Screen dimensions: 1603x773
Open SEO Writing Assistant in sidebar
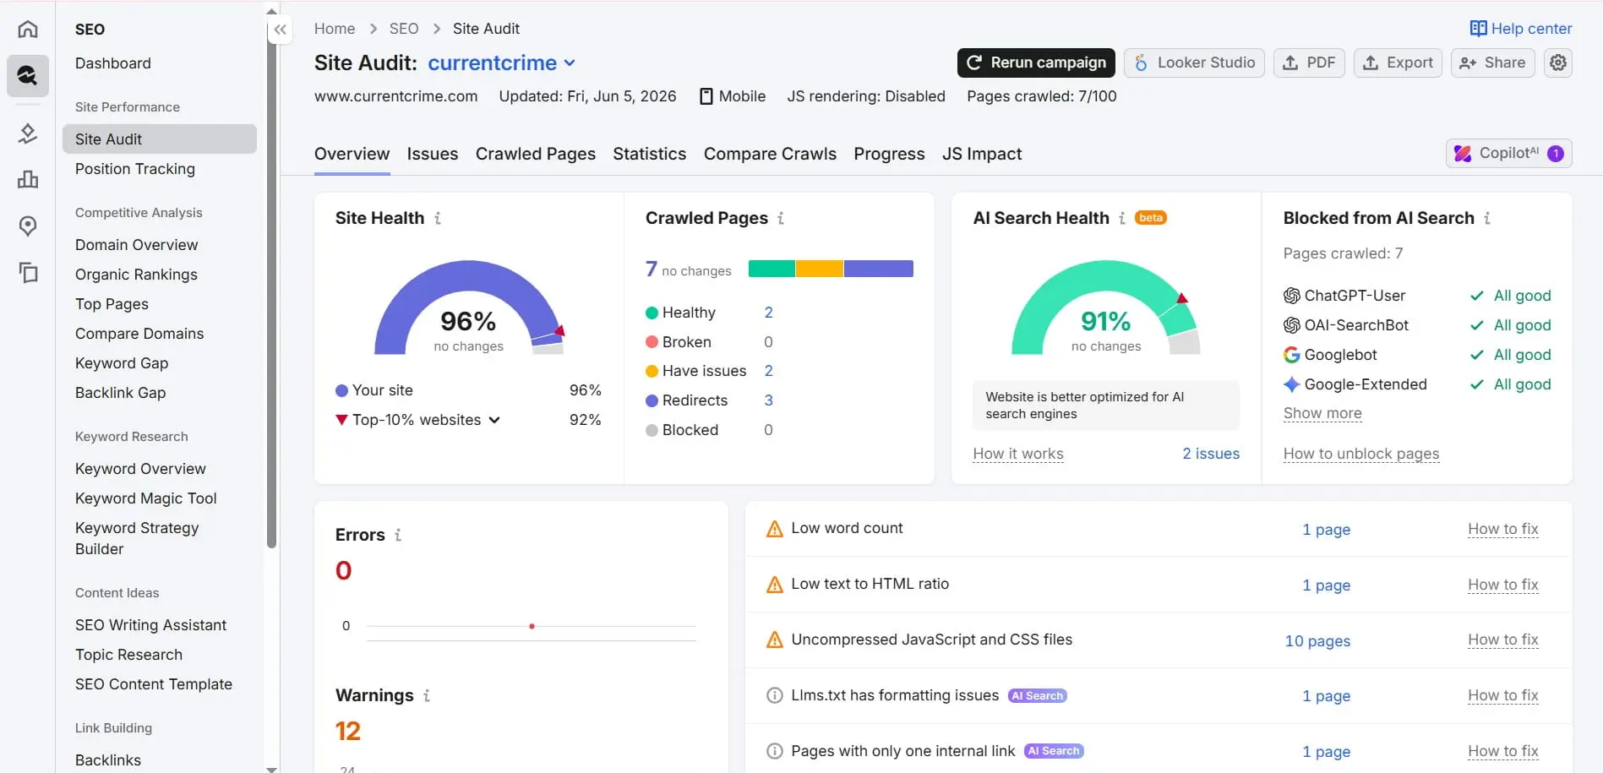click(x=151, y=625)
